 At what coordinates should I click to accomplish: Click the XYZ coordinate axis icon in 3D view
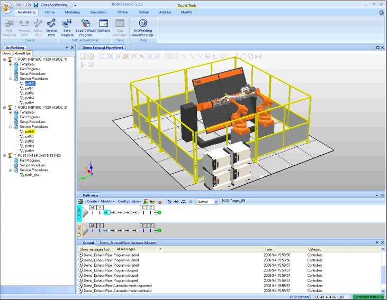point(87,171)
